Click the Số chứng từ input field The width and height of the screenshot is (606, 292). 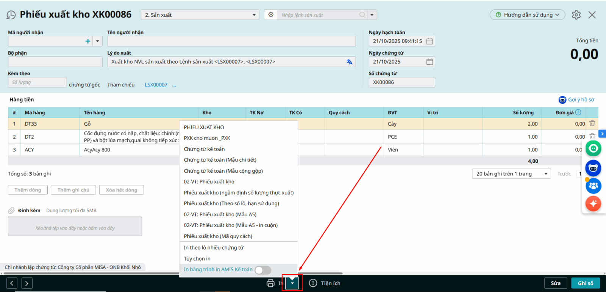pyautogui.click(x=401, y=82)
